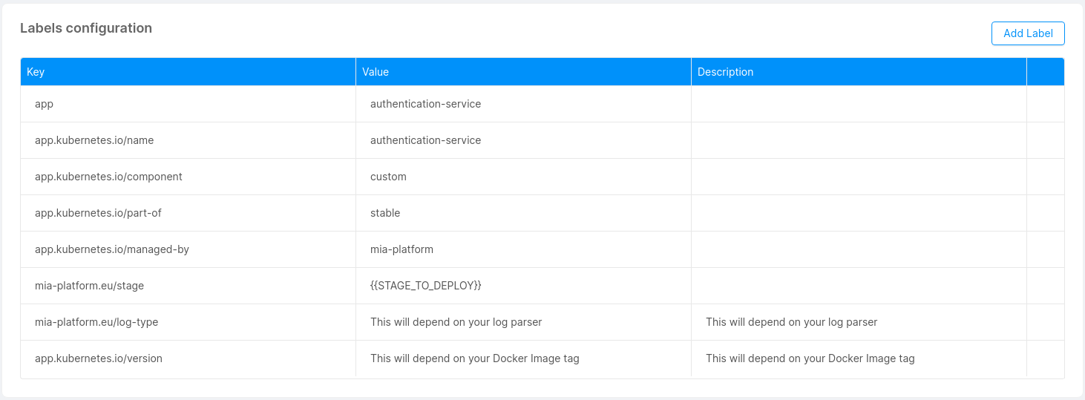Select the mia-platform.eu/log-type key cell
The width and height of the screenshot is (1085, 400).
[96, 322]
